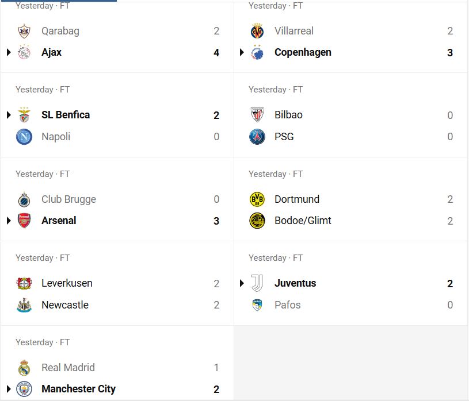Click the winner arrow beside Copenhagen
Viewport: 469px width, 401px height.
[242, 52]
